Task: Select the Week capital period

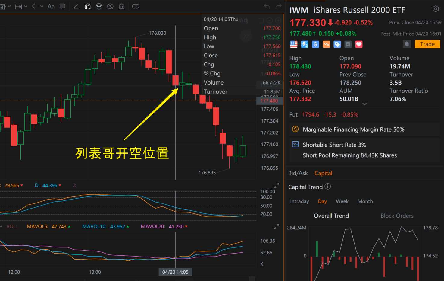Action: (342, 201)
